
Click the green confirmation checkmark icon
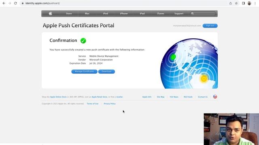pyautogui.click(x=83, y=41)
